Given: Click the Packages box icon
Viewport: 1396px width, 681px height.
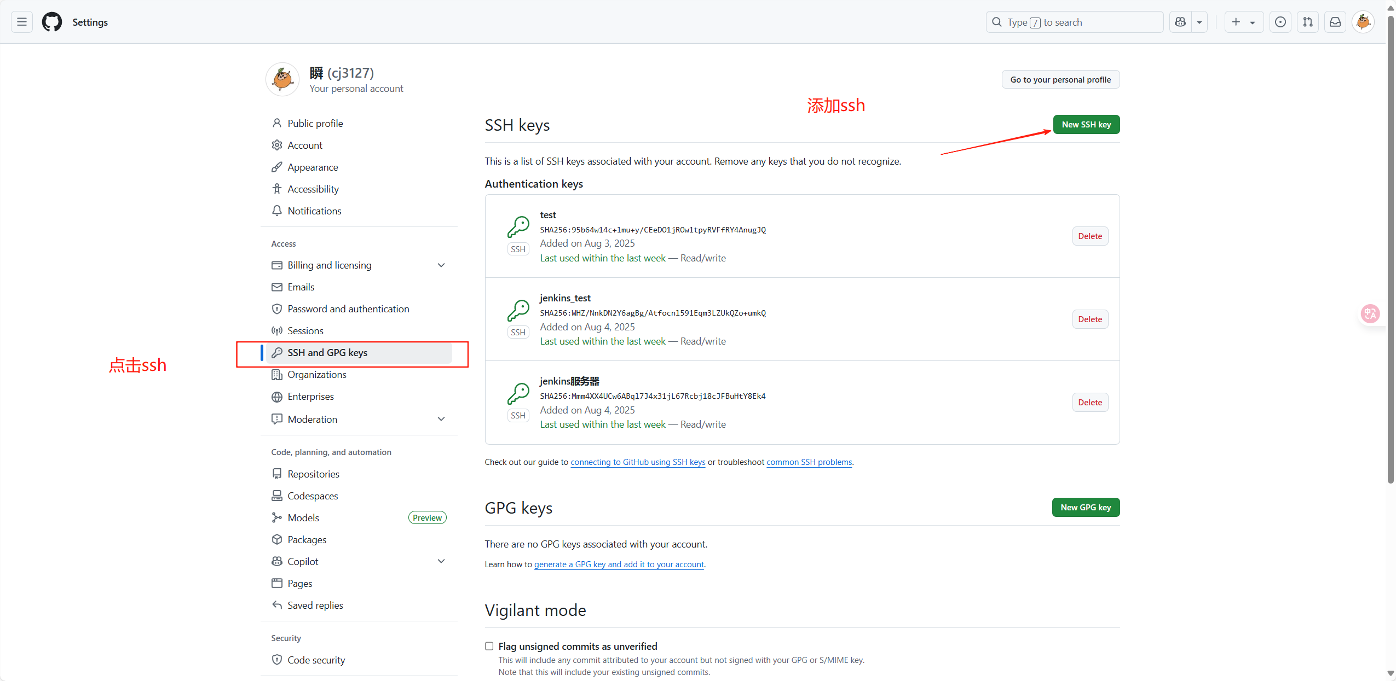Looking at the screenshot, I should point(277,539).
